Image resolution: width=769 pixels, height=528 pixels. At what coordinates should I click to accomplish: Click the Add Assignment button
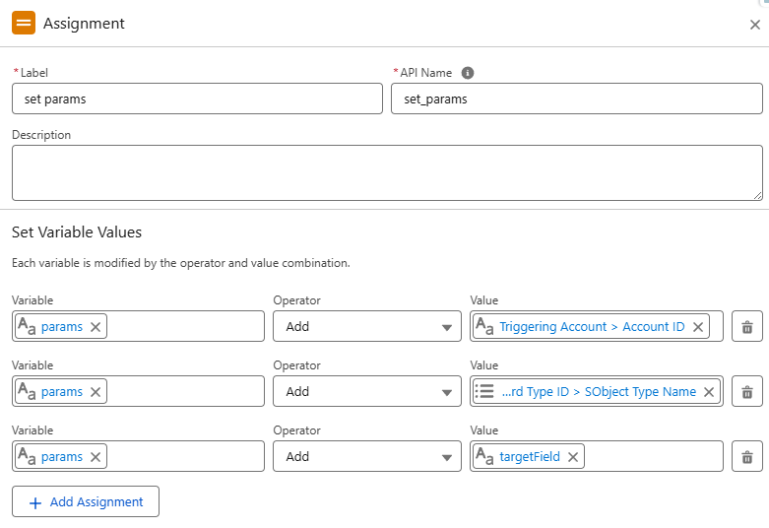point(86,501)
